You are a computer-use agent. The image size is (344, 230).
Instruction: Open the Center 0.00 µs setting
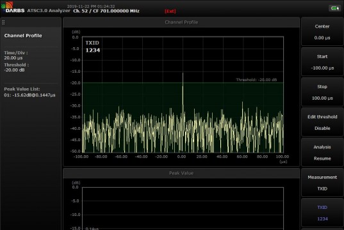click(322, 32)
